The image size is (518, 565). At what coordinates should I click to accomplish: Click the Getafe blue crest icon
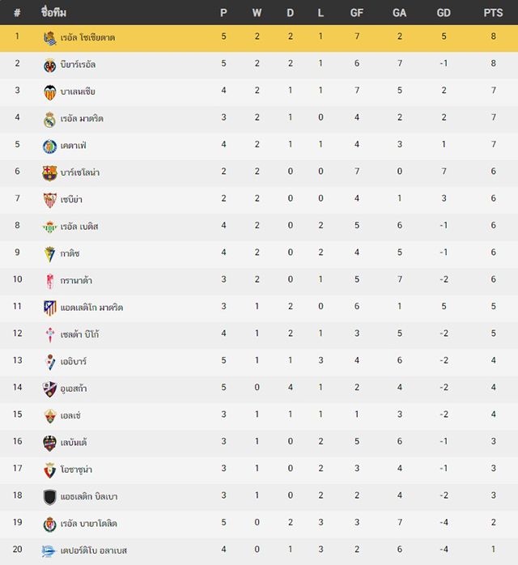click(49, 147)
